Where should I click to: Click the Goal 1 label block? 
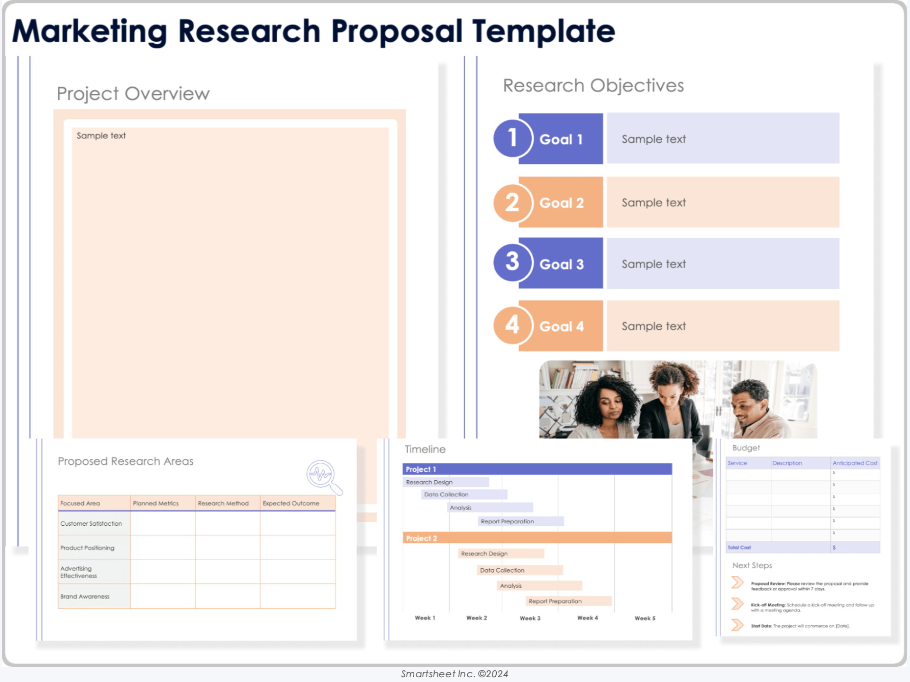pos(561,139)
